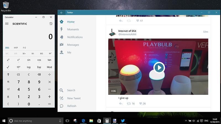Screen dimensions: 221x124
Task: Click the x squared button
Action: [8, 60]
